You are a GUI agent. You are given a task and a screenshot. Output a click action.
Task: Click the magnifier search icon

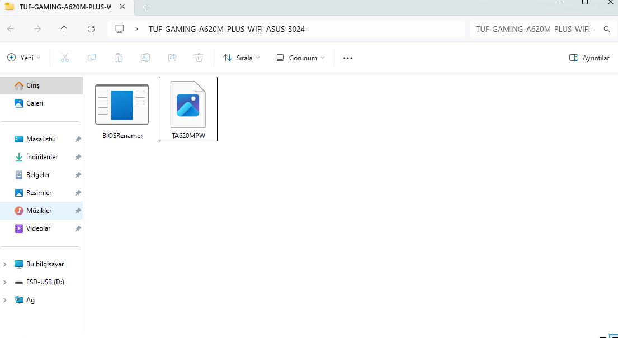pyautogui.click(x=607, y=29)
